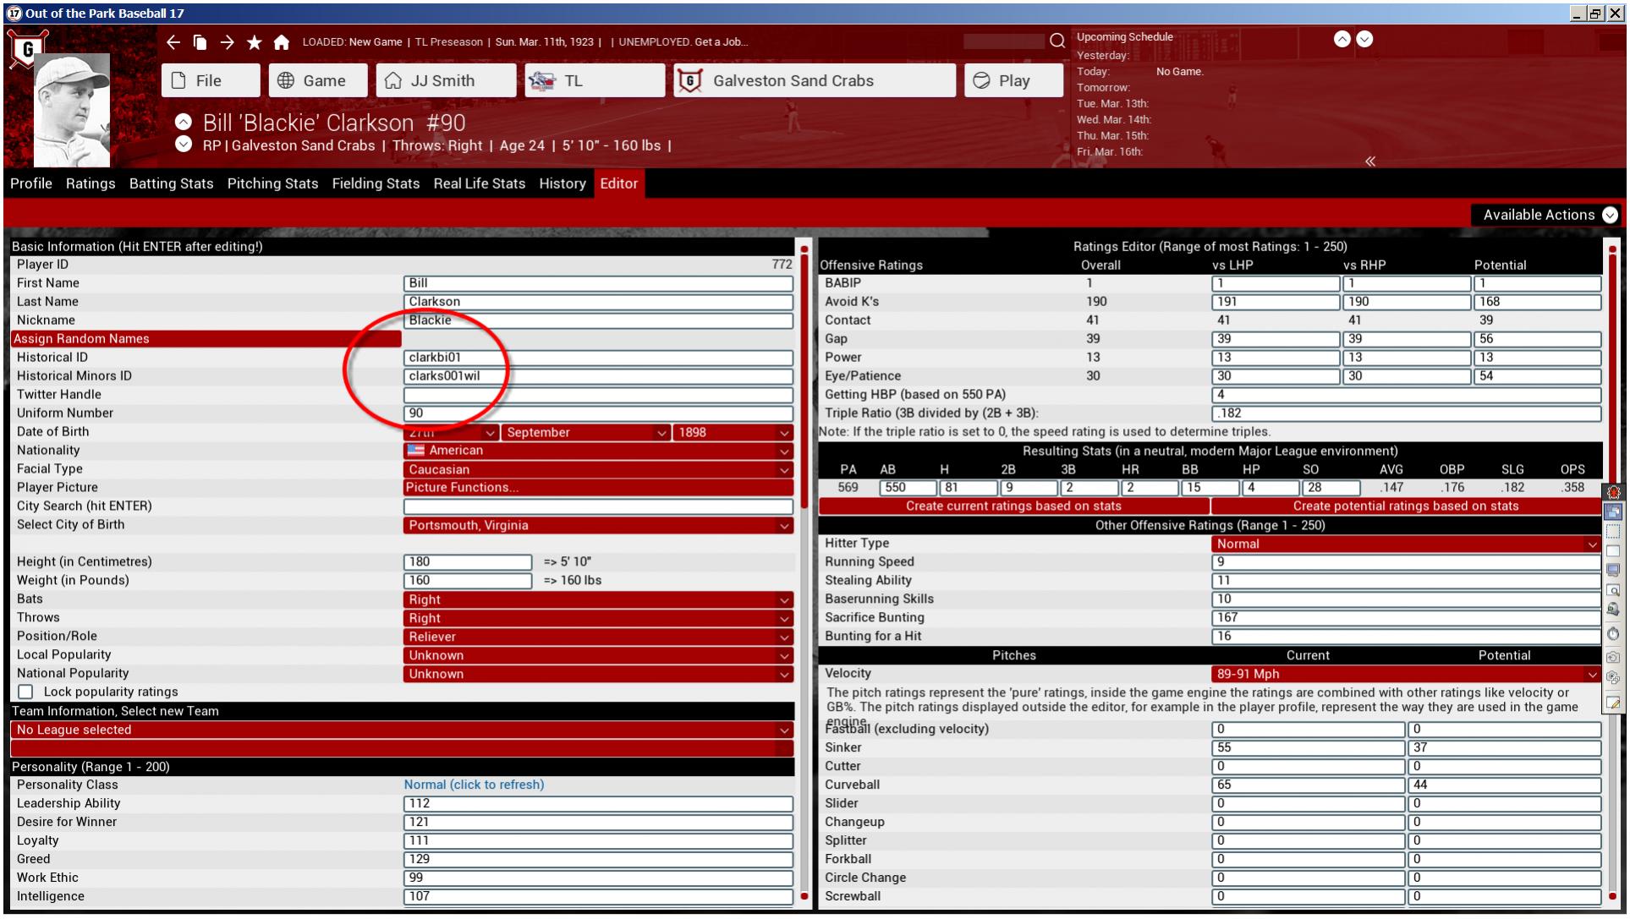Click Create current ratings based on stats

[x=1013, y=506]
